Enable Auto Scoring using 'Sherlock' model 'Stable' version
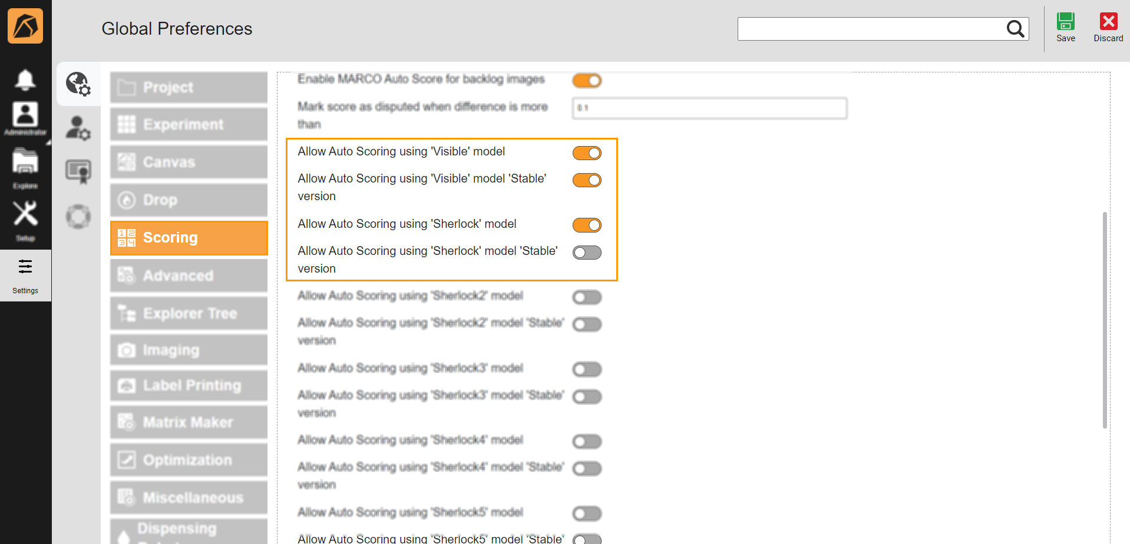Viewport: 1130px width, 544px height. [x=587, y=252]
